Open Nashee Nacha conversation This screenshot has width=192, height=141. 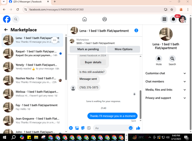point(32,80)
